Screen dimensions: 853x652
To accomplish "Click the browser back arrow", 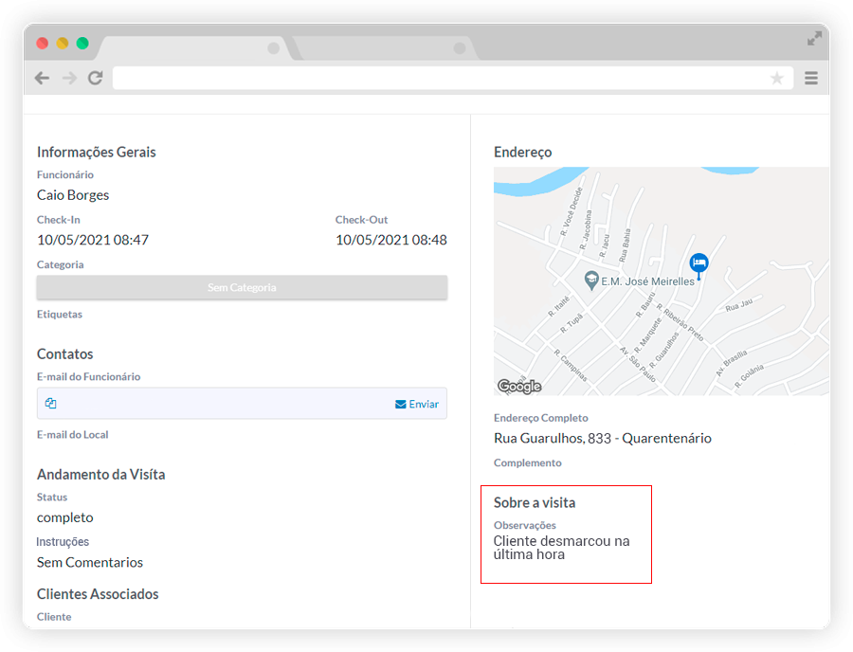I will click(42, 79).
